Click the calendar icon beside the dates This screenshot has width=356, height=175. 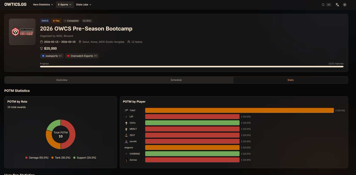tap(42, 42)
